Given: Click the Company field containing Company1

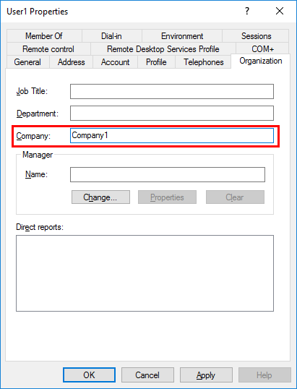Looking at the screenshot, I should pyautogui.click(x=172, y=135).
